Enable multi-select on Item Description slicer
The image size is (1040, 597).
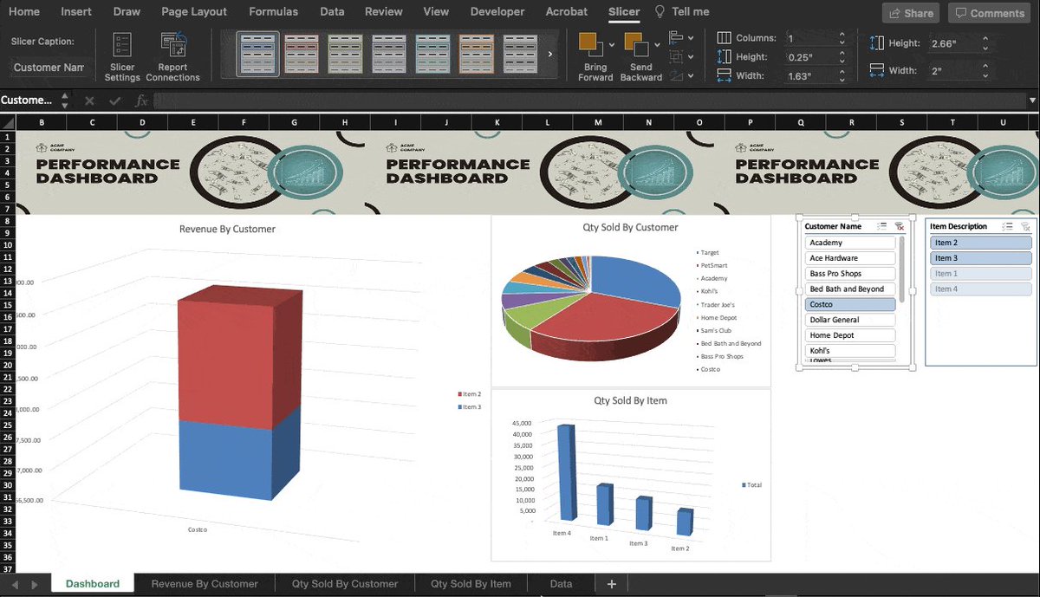click(1007, 226)
